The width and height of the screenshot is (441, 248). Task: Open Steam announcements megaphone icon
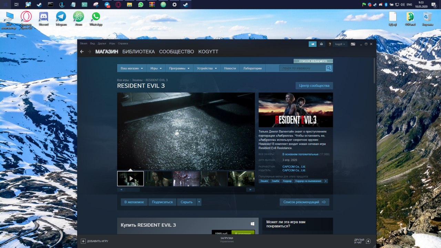pos(312,44)
